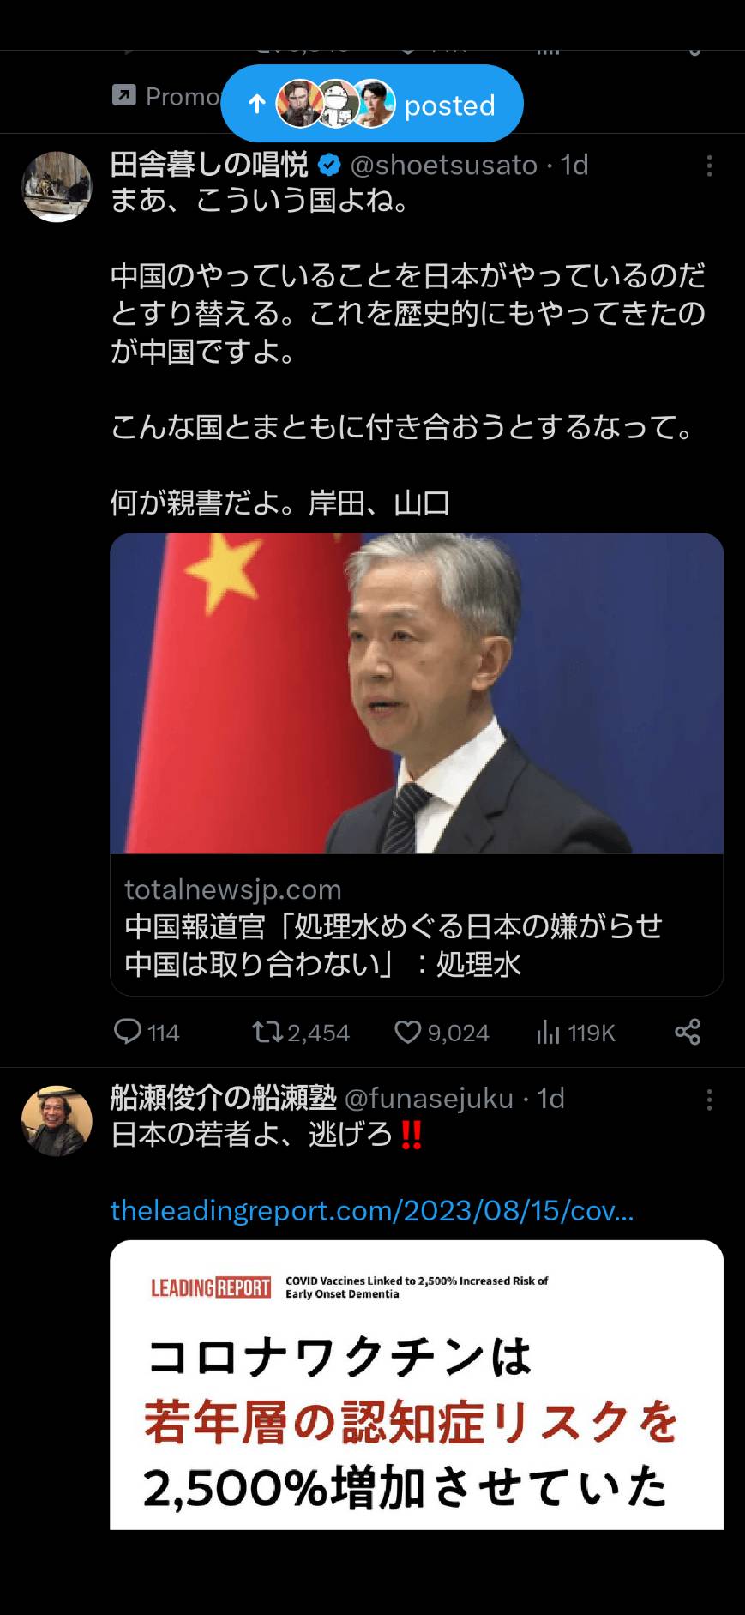The height and width of the screenshot is (1615, 745).
Task: Open the @shoetsusato handle
Action: tap(444, 165)
